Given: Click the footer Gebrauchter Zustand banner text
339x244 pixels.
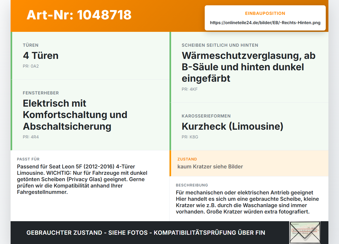Looking at the screenshot, I should (146, 233).
